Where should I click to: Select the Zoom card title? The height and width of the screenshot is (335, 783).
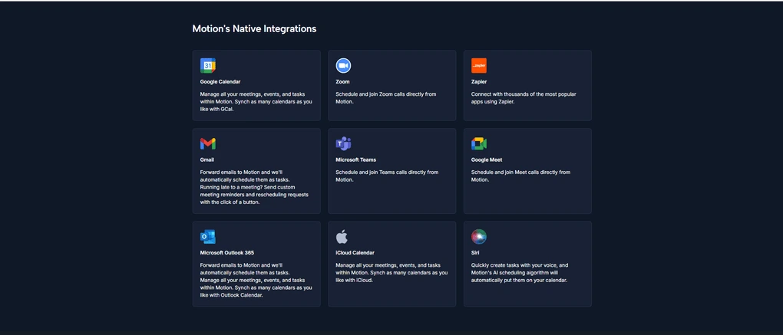342,82
